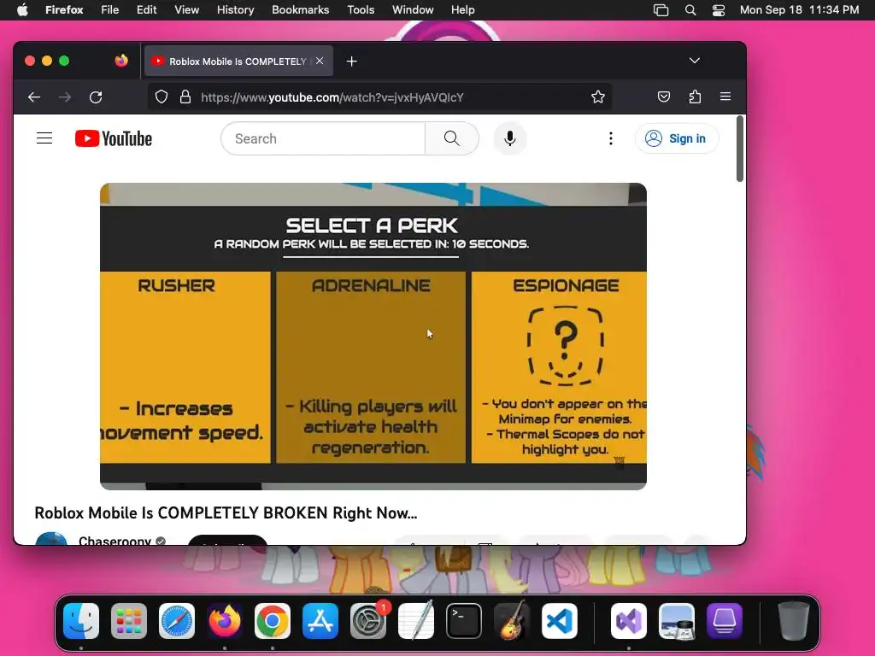This screenshot has height=656, width=875.
Task: Click the video player area
Action: 373,337
